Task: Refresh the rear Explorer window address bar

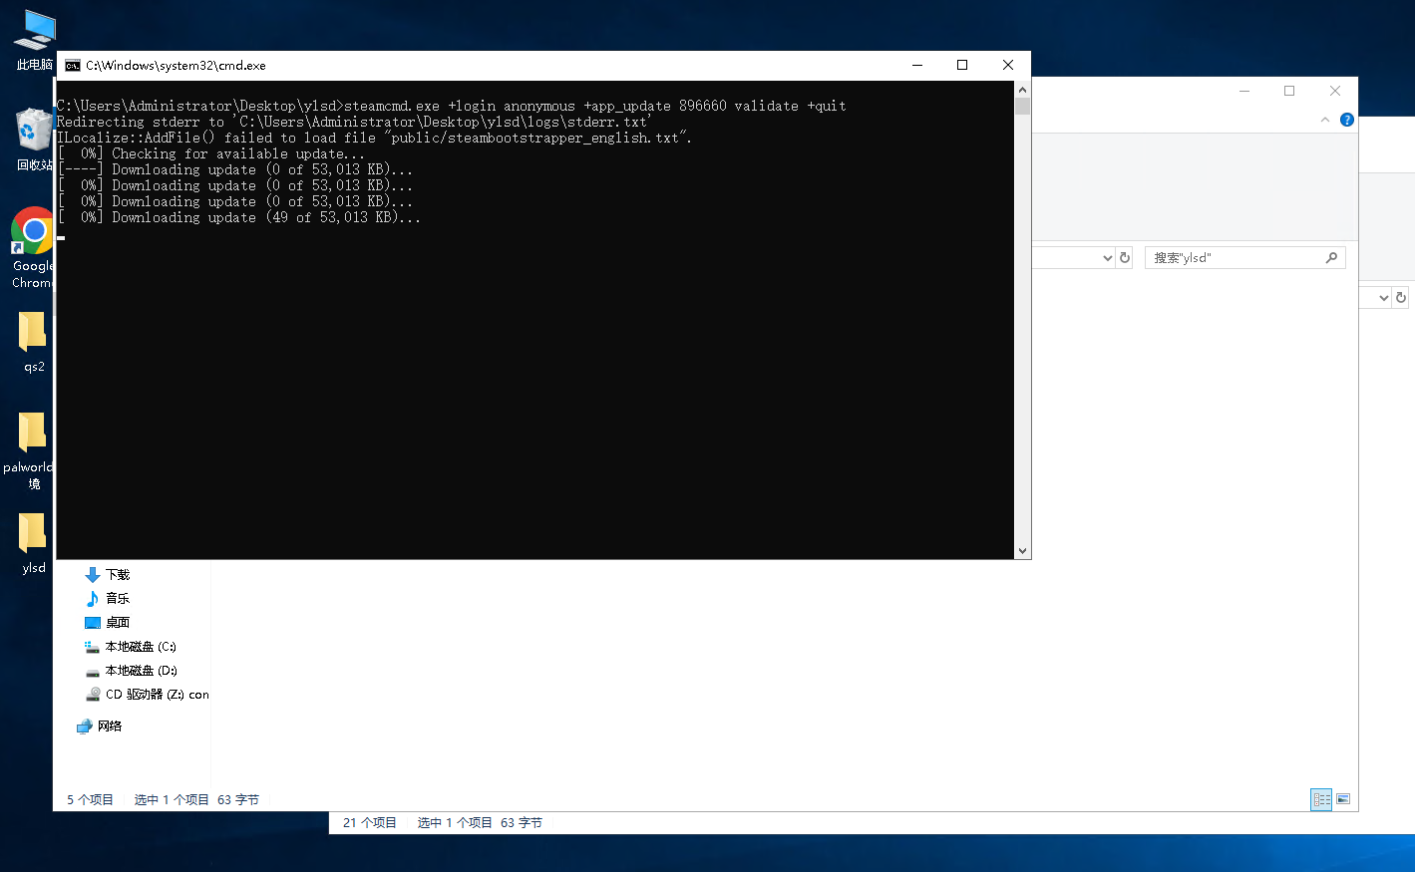Action: point(1401,298)
